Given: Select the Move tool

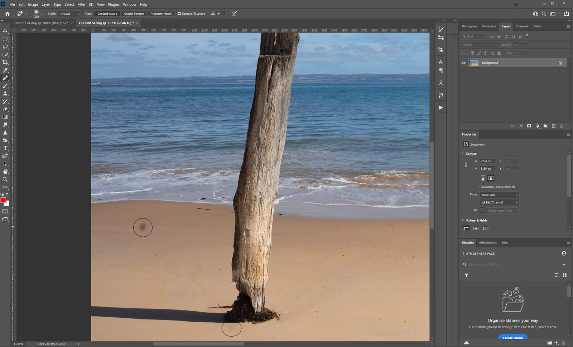Looking at the screenshot, I should tap(5, 31).
